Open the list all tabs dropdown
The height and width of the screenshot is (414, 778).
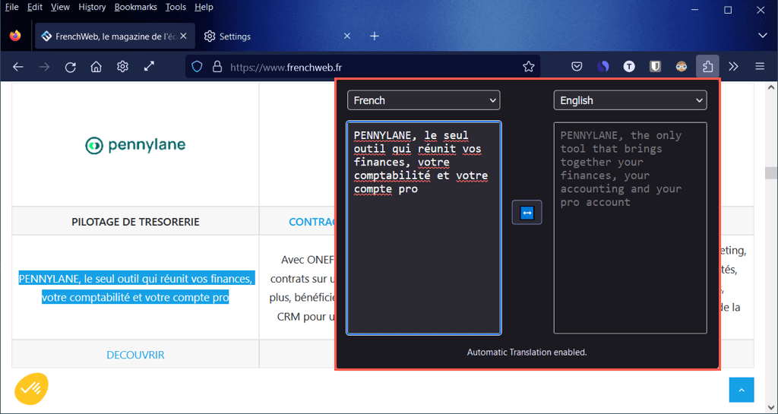click(x=763, y=36)
